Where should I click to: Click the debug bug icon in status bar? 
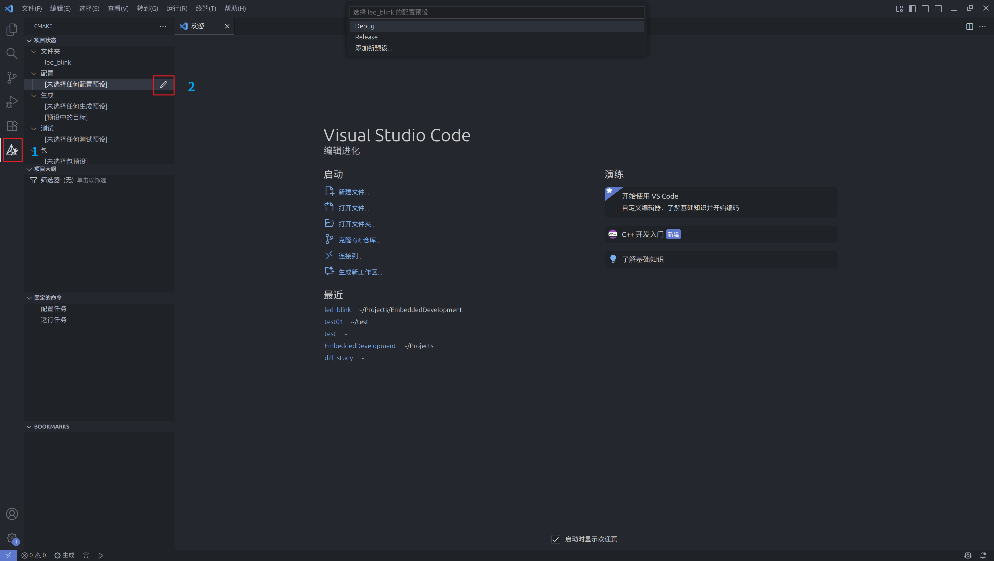click(x=86, y=555)
